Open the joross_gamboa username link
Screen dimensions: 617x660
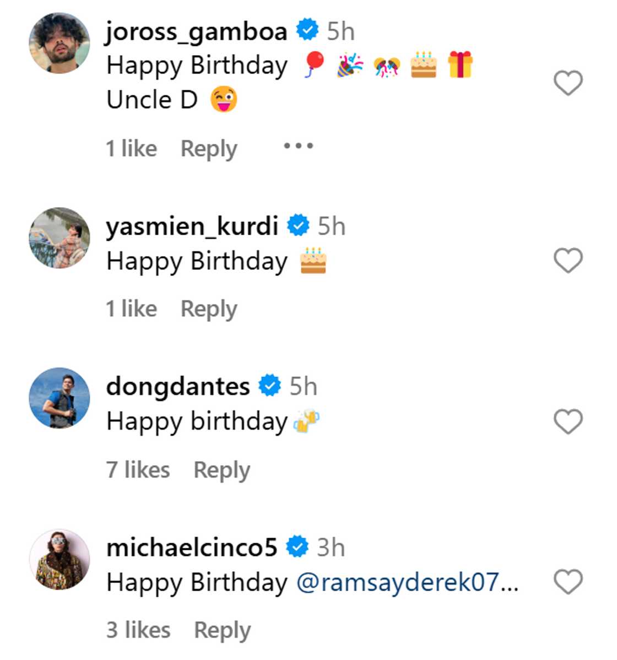[x=197, y=31]
